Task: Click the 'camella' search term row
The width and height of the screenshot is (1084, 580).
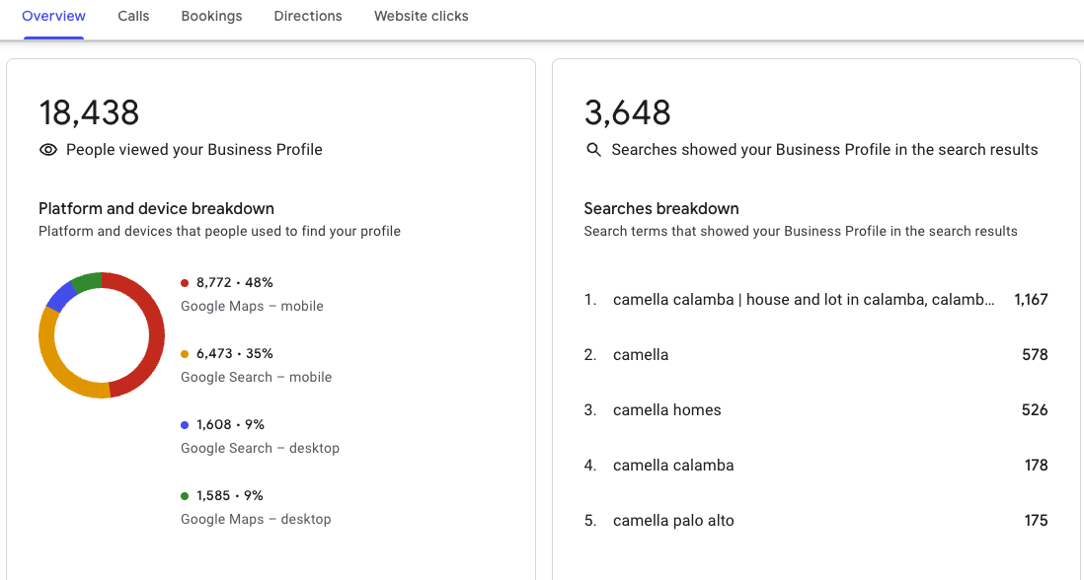Action: click(641, 354)
